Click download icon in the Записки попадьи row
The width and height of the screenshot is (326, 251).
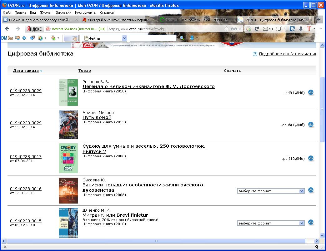pyautogui.click(x=311, y=190)
